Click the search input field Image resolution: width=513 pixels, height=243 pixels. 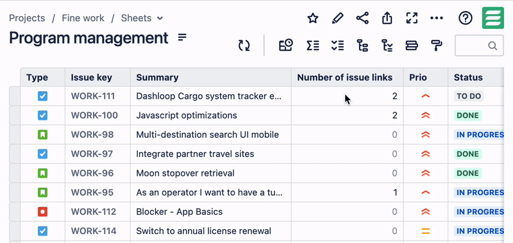tap(479, 46)
